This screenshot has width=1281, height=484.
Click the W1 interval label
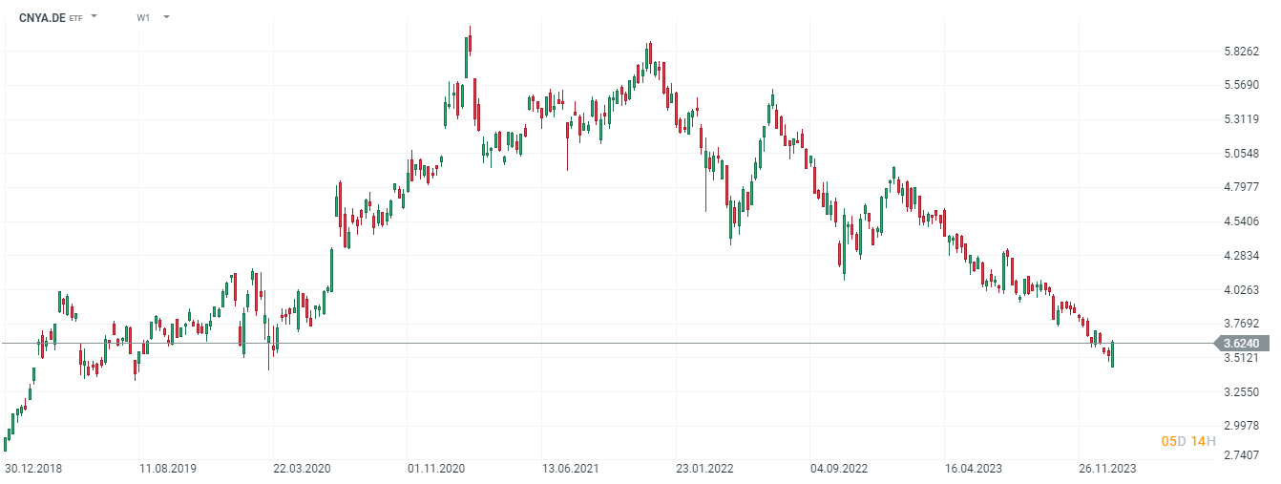(143, 17)
